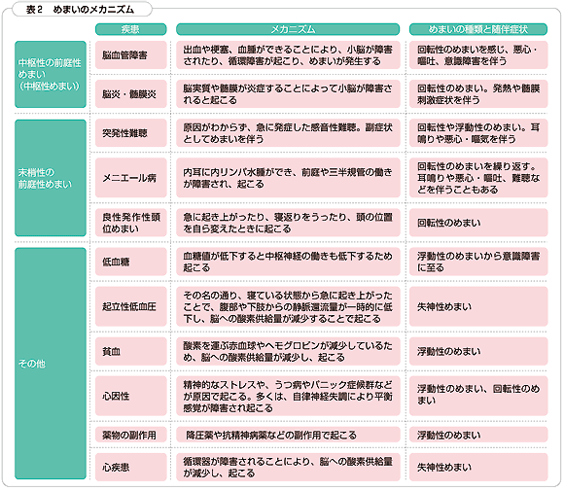The height and width of the screenshot is (491, 564).
Task: Click the 貧血 disease cell
Action: click(x=130, y=351)
